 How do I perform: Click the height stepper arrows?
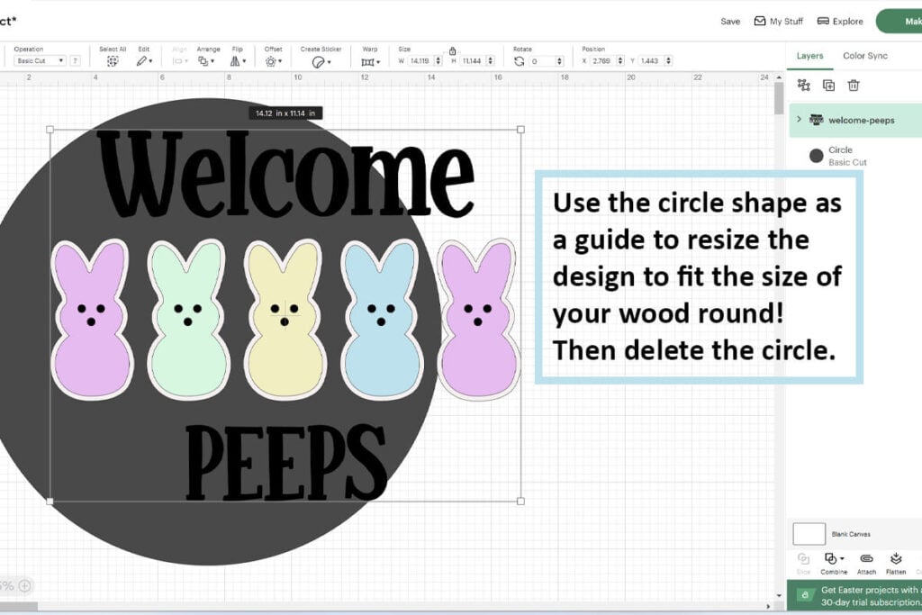(491, 60)
